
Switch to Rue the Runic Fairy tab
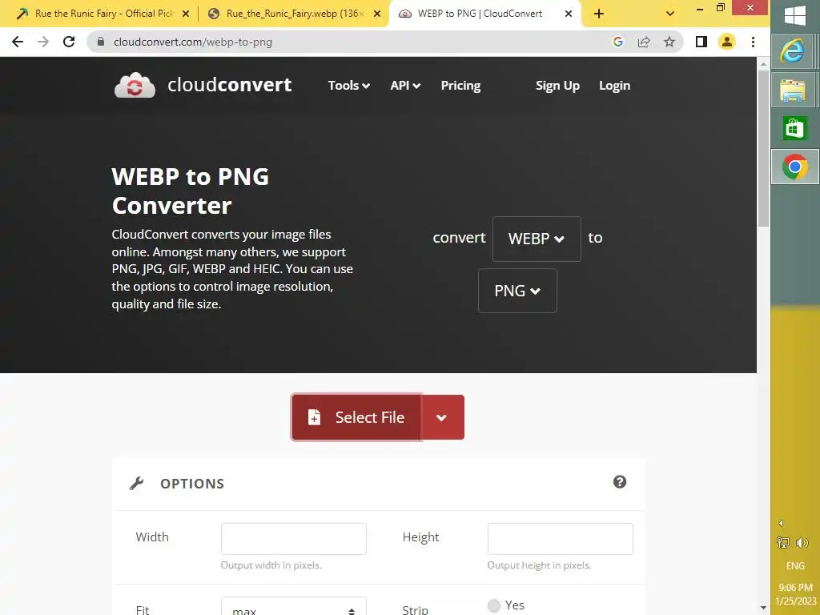pyautogui.click(x=103, y=14)
